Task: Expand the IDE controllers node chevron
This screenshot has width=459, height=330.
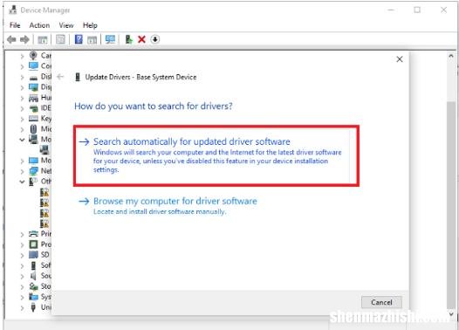Action: coord(22,108)
